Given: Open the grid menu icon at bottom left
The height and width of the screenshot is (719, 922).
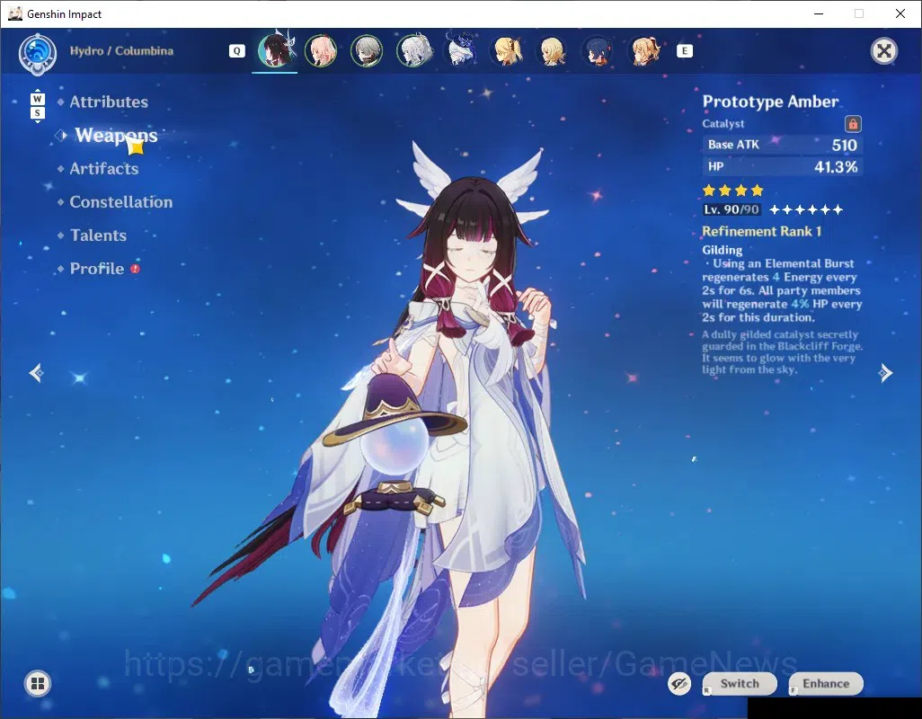Looking at the screenshot, I should pyautogui.click(x=38, y=683).
